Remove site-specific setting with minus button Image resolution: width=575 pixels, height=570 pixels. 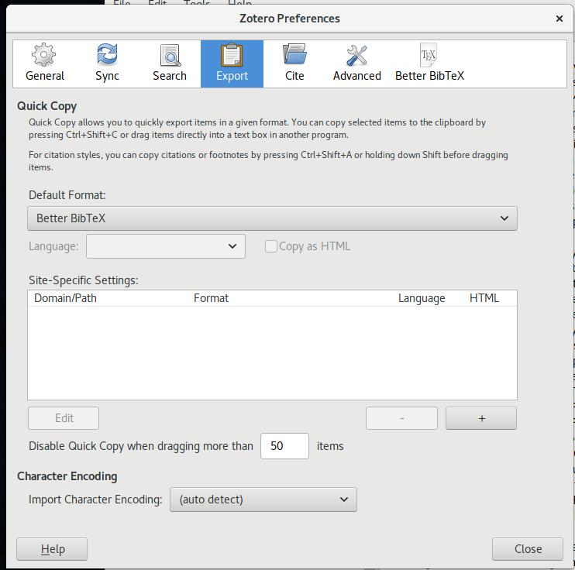(401, 418)
